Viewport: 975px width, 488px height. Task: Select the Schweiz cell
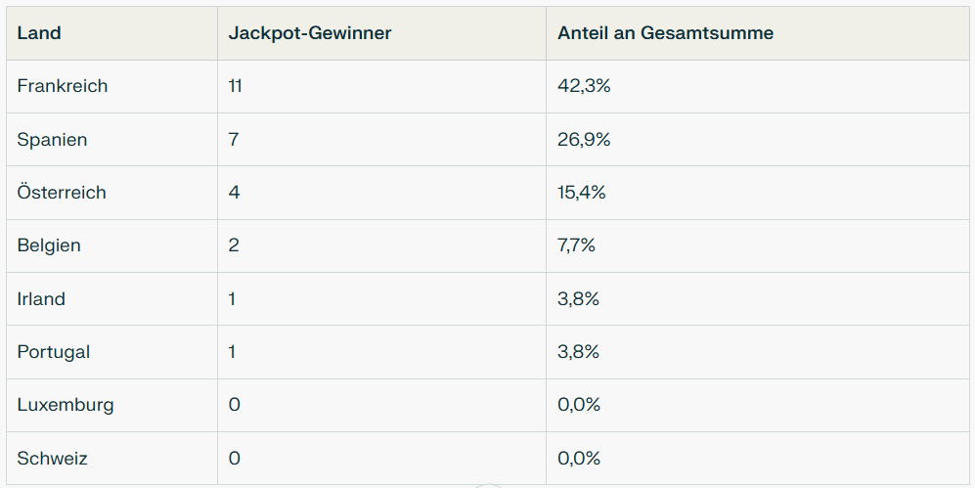[x=53, y=459]
